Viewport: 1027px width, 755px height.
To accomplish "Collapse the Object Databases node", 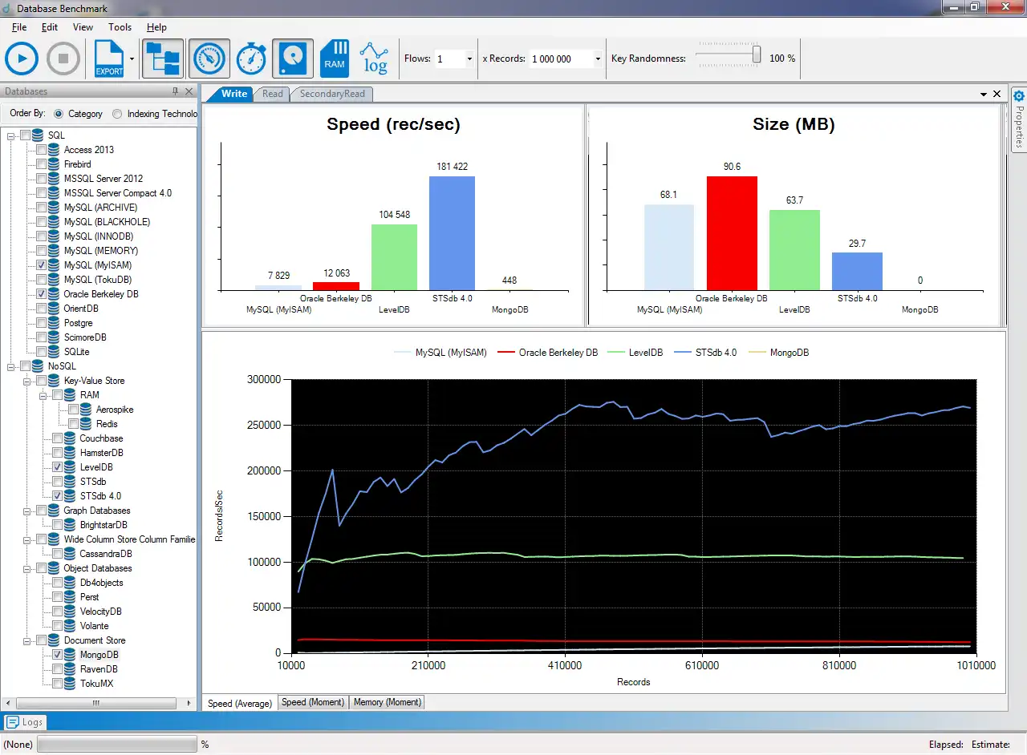I will pyautogui.click(x=27, y=568).
